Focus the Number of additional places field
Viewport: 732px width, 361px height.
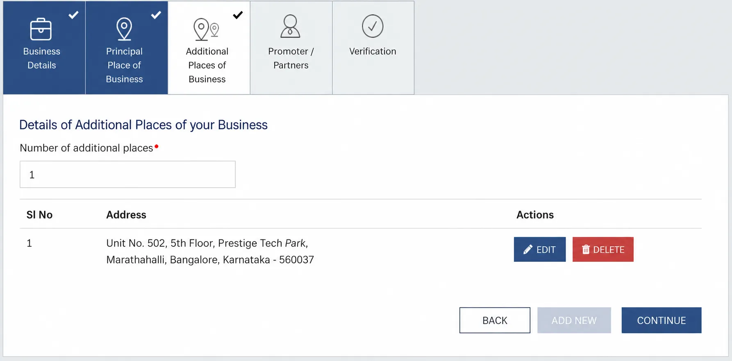(127, 175)
